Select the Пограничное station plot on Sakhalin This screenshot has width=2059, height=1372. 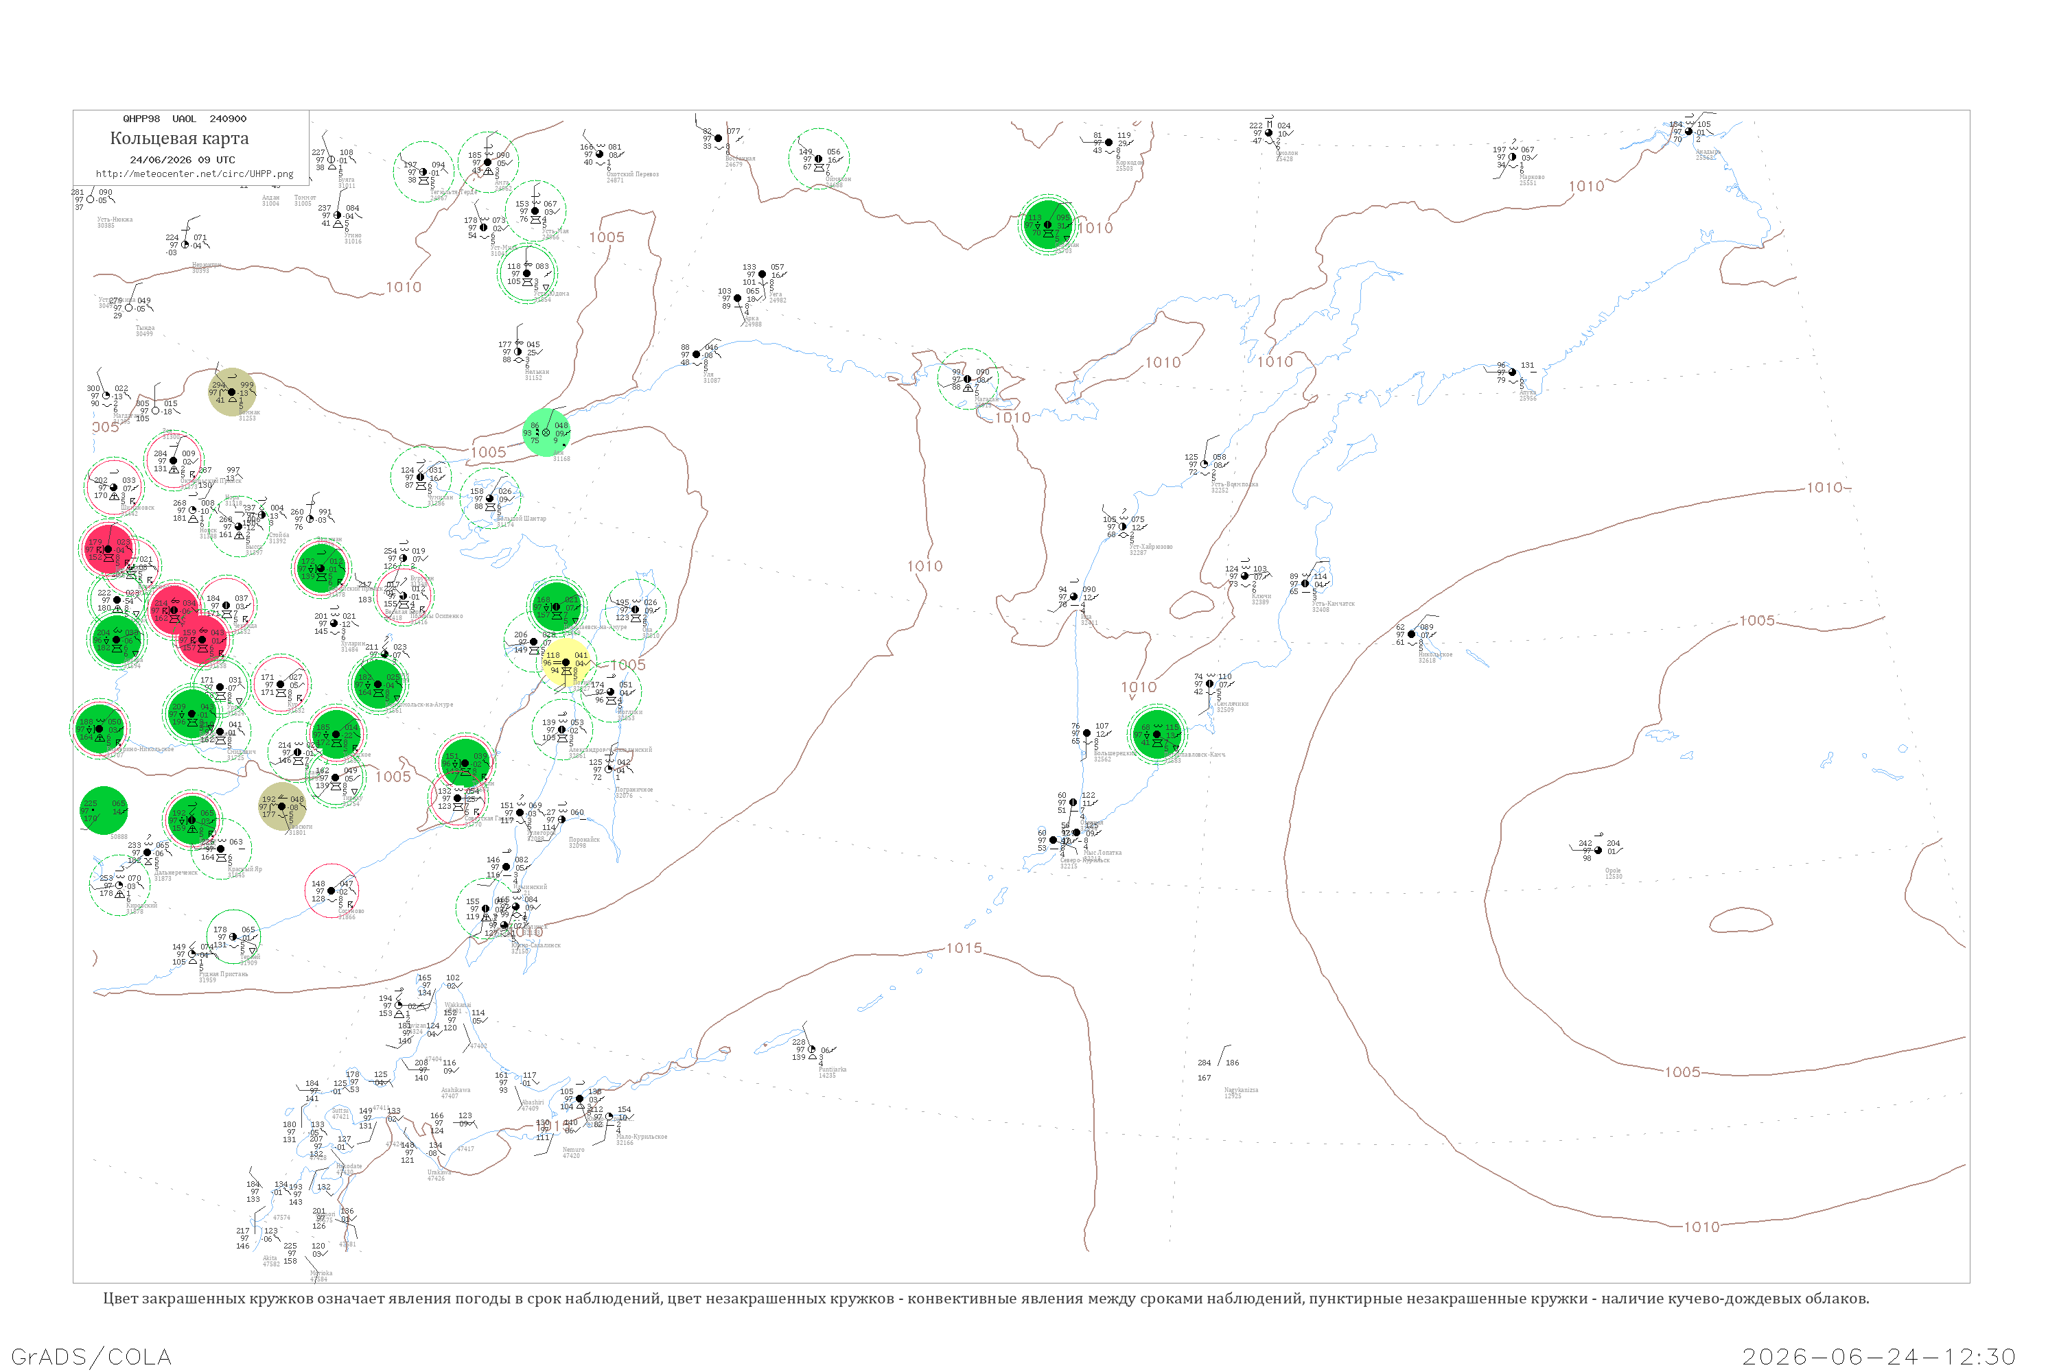pyautogui.click(x=608, y=770)
